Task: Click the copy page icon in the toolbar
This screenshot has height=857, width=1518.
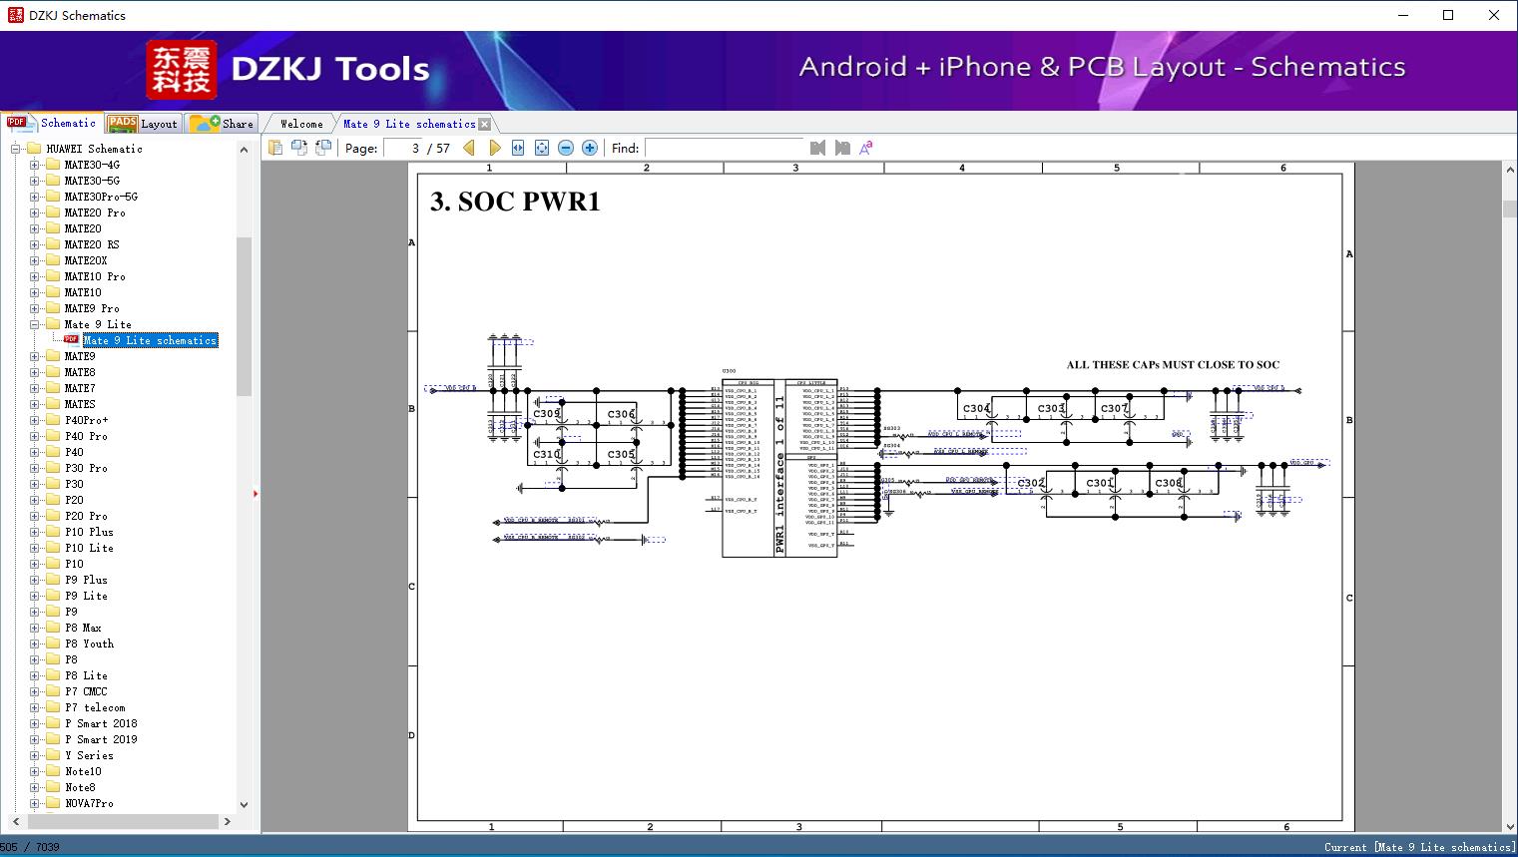Action: tap(274, 148)
